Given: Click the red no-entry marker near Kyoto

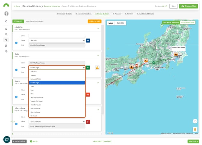Looking at the screenshot, I should (137, 65).
